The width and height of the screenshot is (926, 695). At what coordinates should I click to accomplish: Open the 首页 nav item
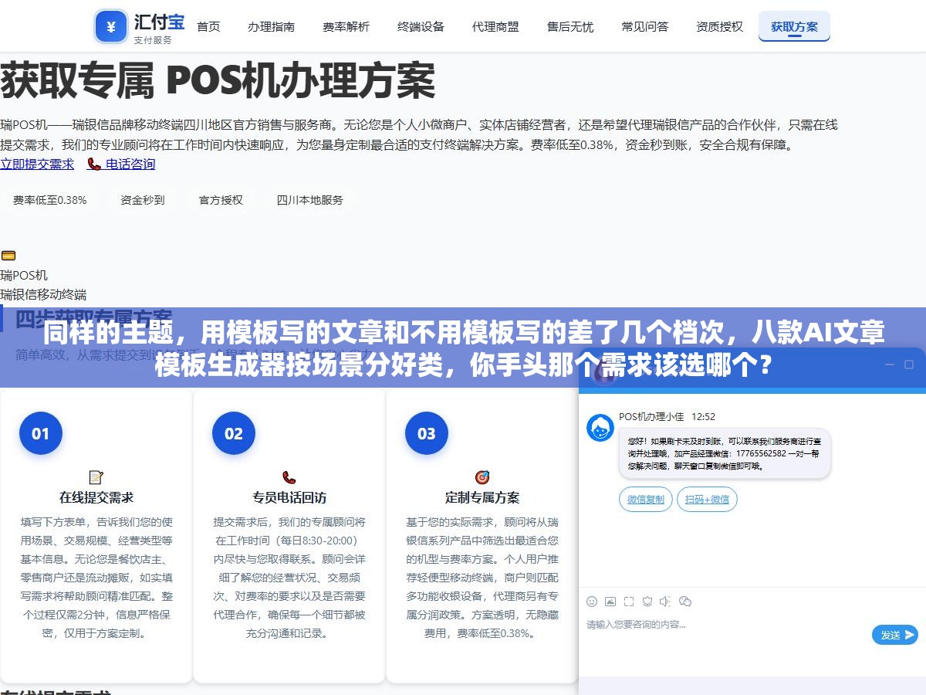click(x=208, y=26)
